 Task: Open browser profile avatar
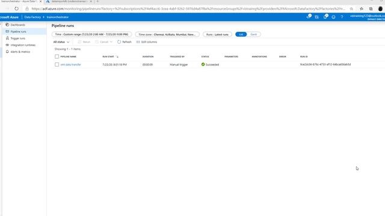click(380, 8)
